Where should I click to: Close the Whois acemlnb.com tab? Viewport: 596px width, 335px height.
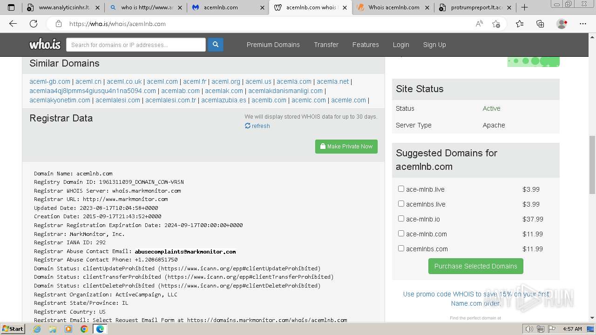(x=427, y=7)
